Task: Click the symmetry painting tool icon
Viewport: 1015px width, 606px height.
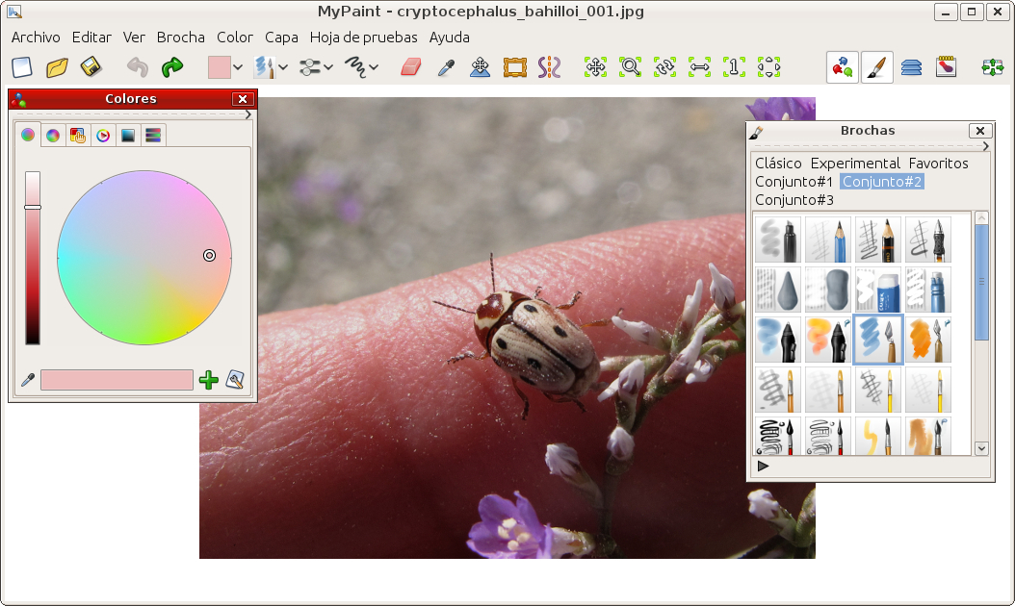Action: pos(549,67)
